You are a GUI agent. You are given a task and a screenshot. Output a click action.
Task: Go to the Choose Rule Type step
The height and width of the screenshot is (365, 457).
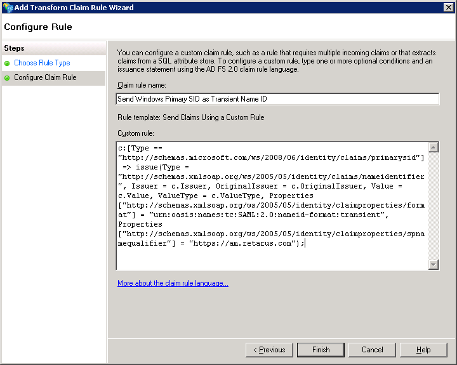tap(42, 63)
